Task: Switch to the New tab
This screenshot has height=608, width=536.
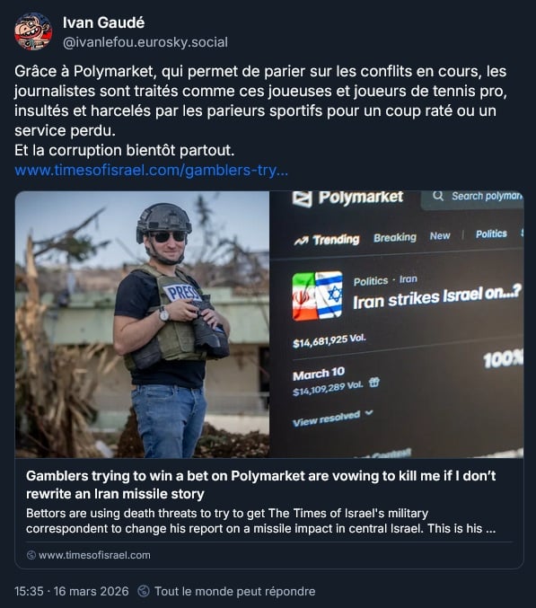Action: coord(440,236)
